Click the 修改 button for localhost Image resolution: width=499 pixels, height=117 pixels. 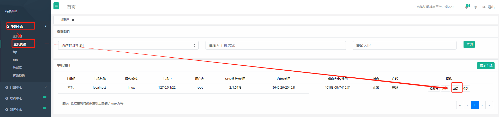click(x=466, y=89)
